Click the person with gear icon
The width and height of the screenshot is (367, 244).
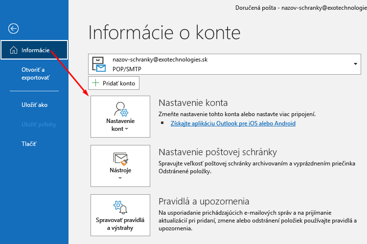(x=121, y=109)
